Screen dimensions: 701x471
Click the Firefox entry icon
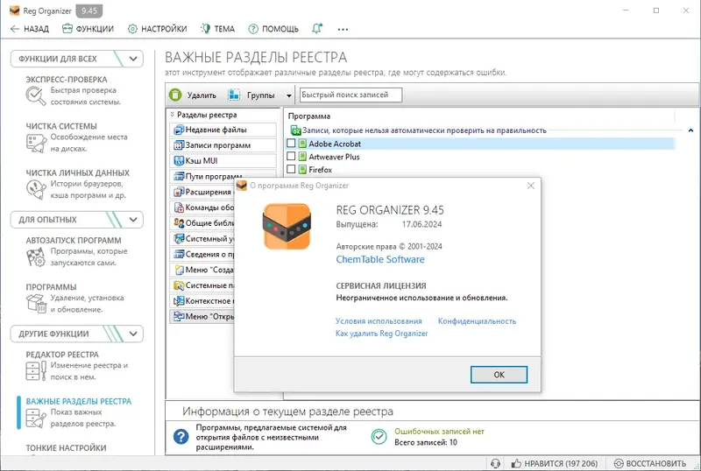pyautogui.click(x=302, y=169)
